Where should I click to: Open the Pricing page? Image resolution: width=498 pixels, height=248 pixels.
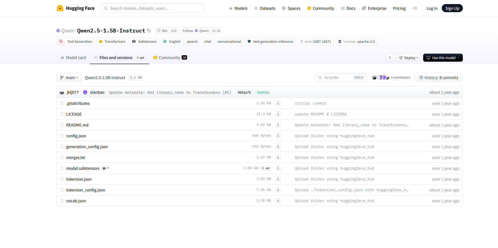tap(399, 8)
